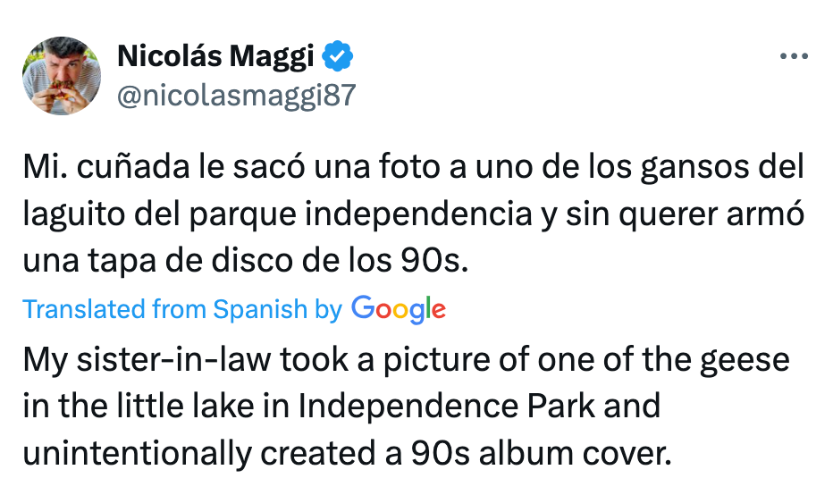Click the display name Nicolás Maggi
The height and width of the screenshot is (495, 833).
(215, 57)
